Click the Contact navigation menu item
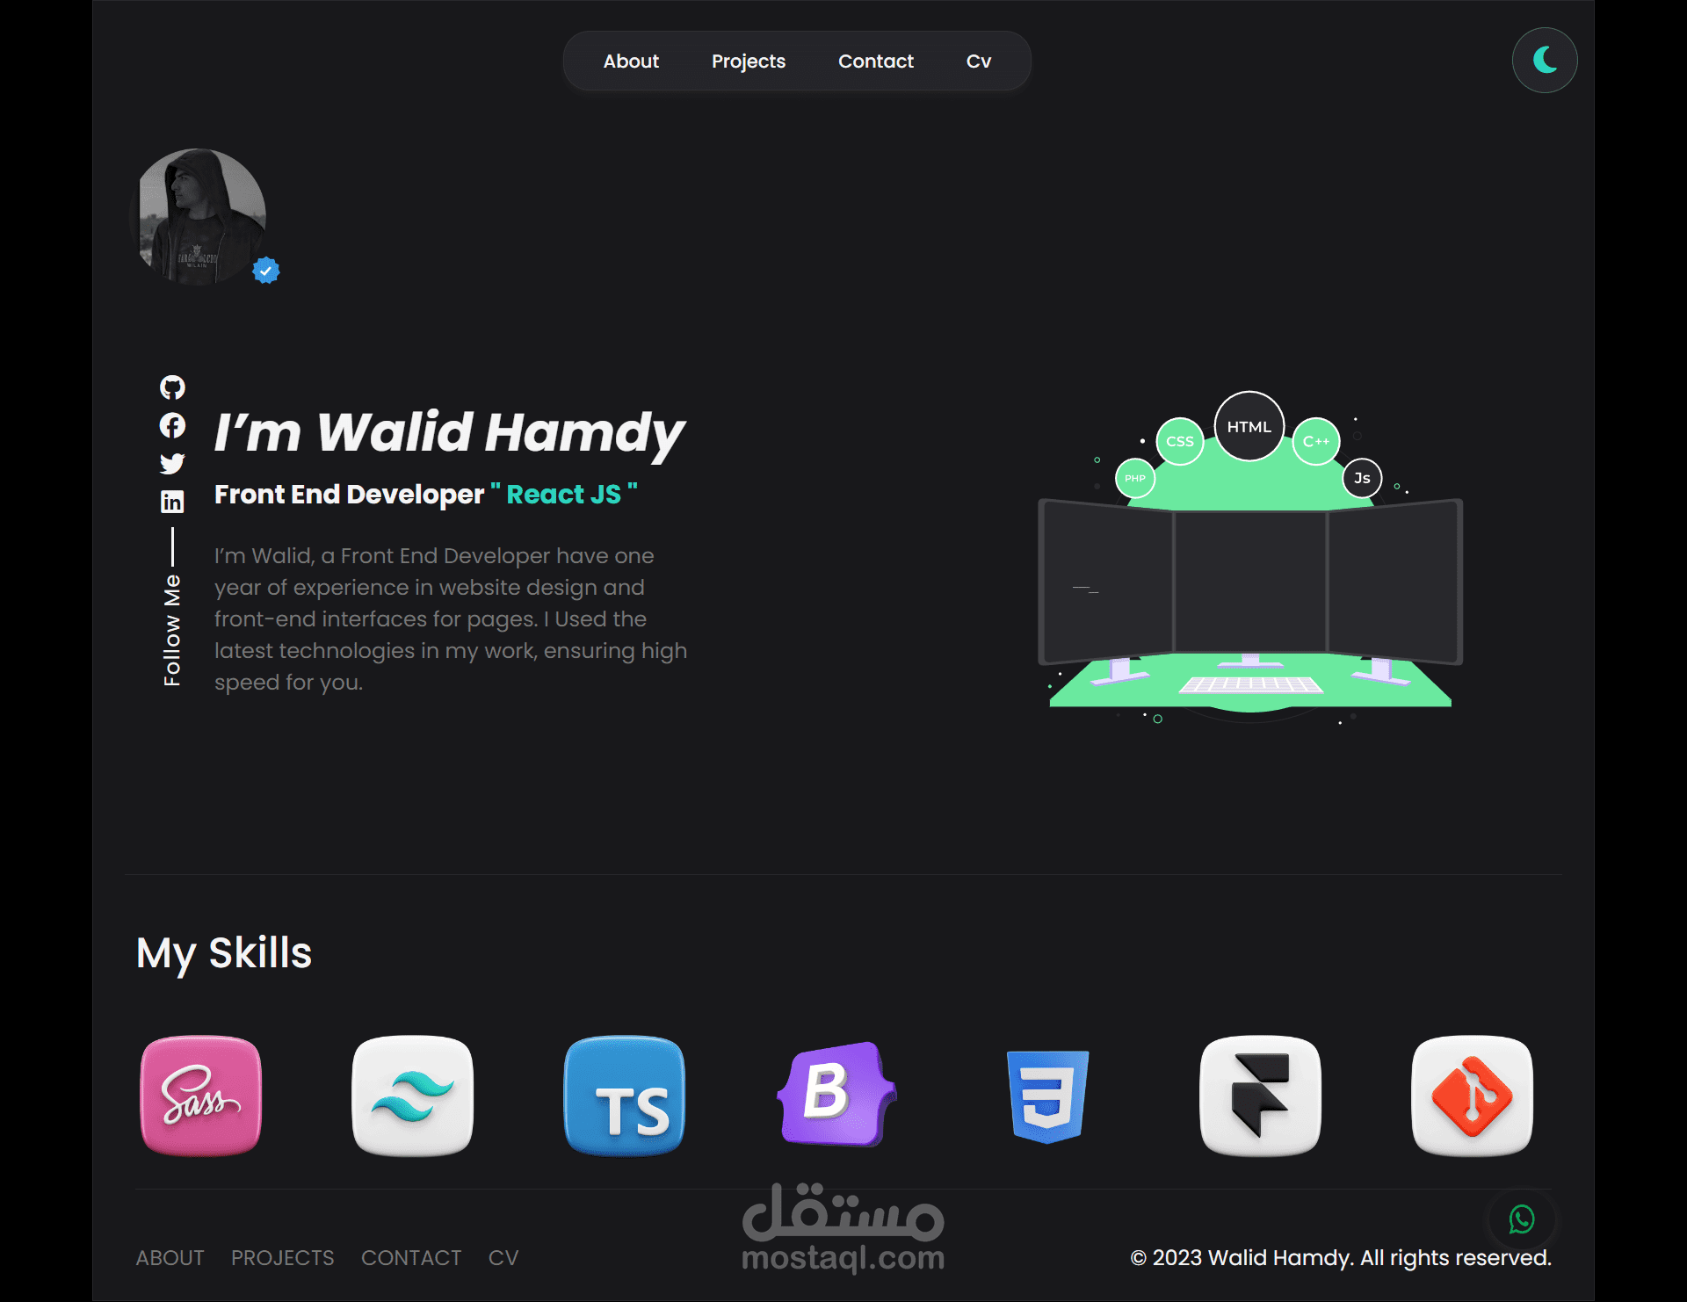The width and height of the screenshot is (1687, 1302). point(876,59)
